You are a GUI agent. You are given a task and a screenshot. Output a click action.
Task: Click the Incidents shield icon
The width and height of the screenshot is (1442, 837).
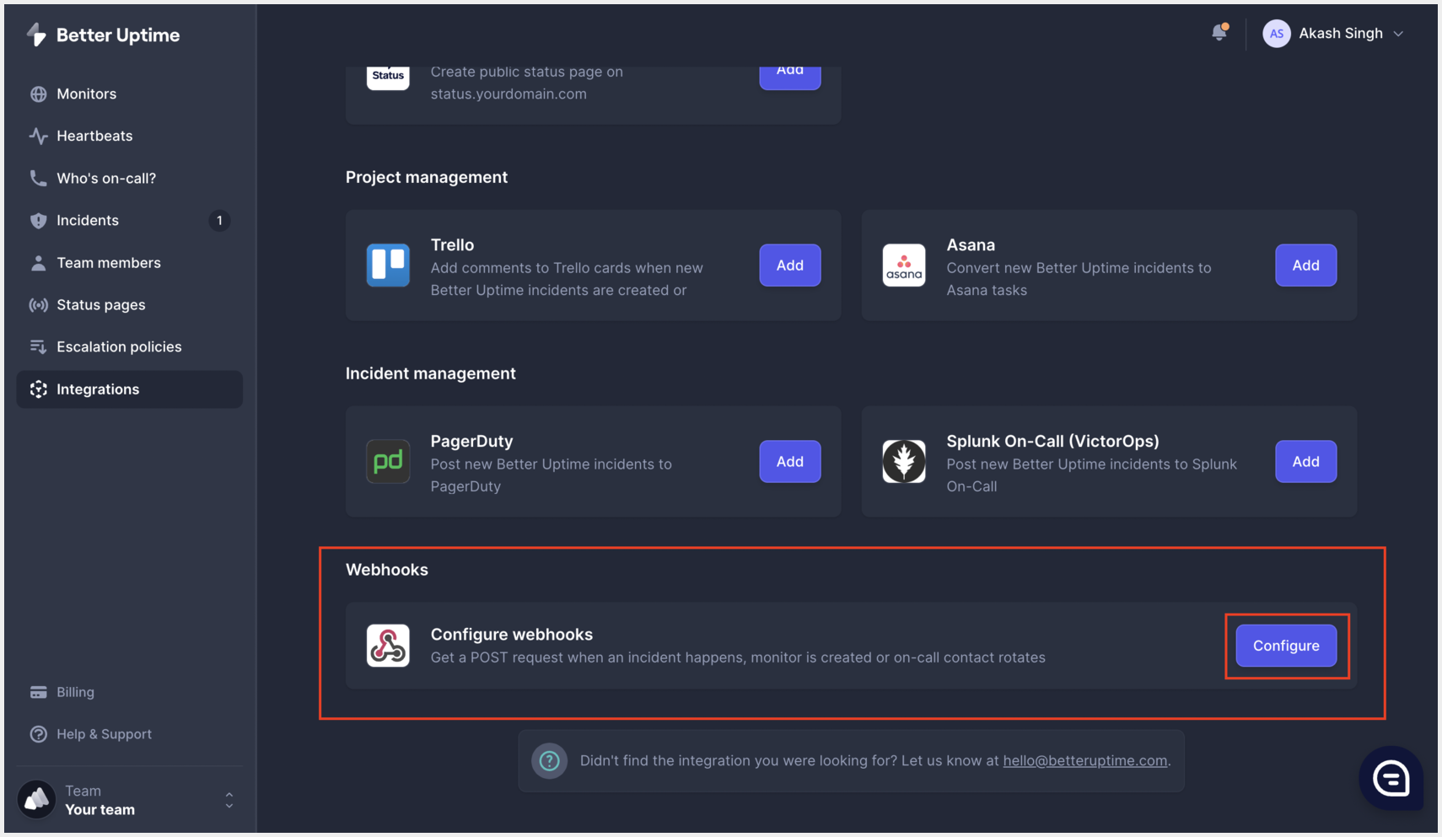[x=39, y=220]
